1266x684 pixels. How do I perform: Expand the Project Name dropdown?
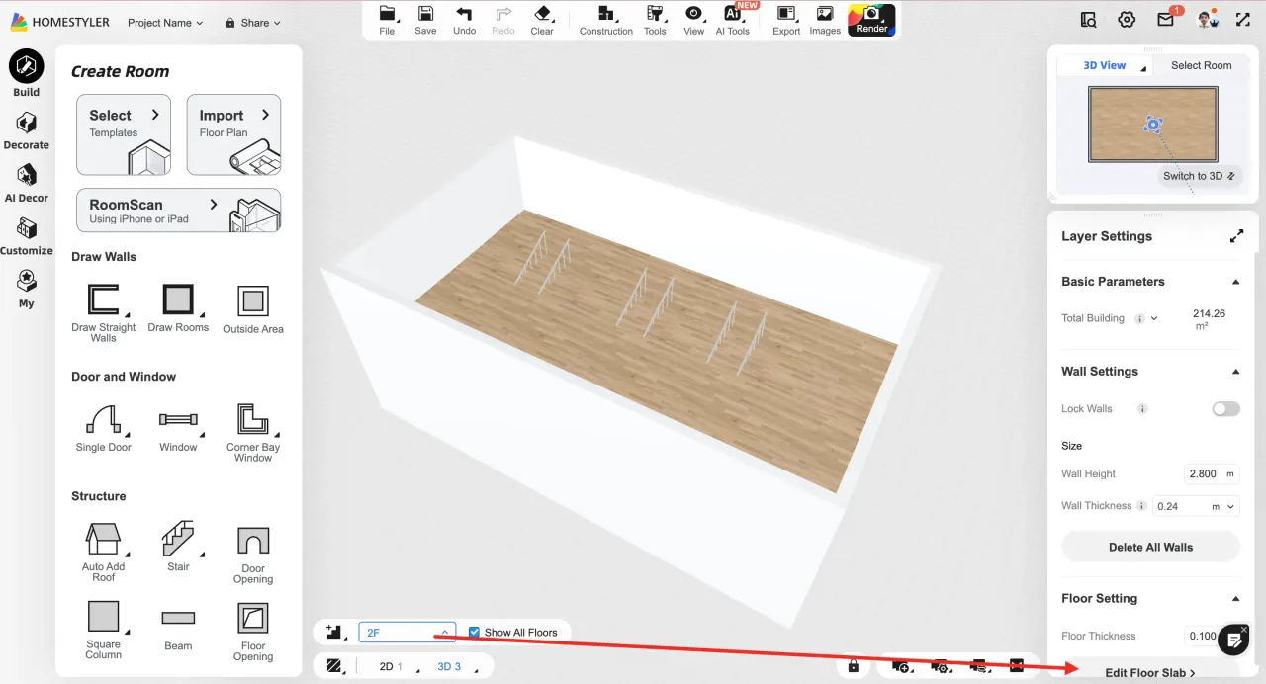click(x=164, y=23)
